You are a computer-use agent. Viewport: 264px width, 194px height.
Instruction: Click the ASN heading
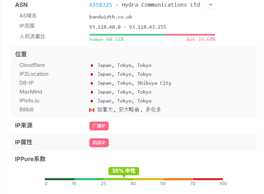pos(21,5)
